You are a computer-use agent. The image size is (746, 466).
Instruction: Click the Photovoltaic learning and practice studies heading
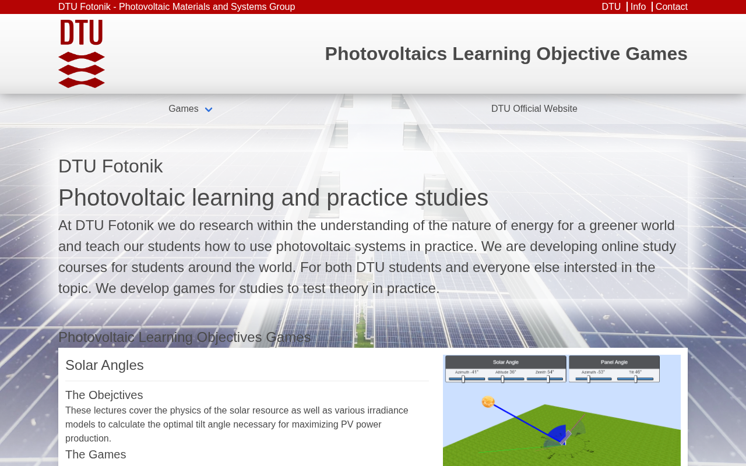(273, 197)
